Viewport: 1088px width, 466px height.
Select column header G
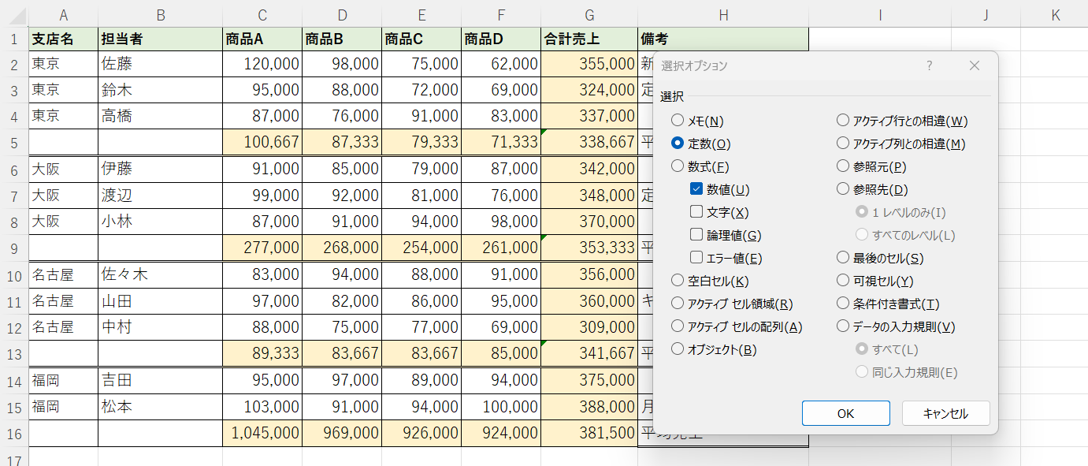click(589, 14)
